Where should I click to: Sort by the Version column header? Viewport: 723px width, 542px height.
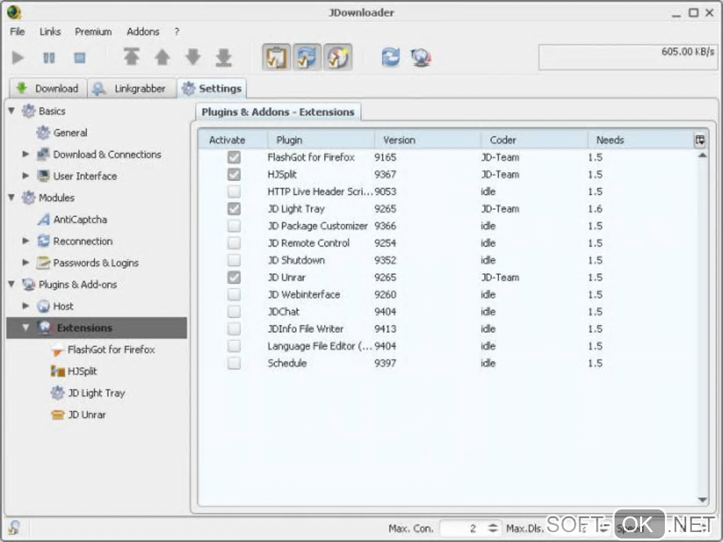427,140
